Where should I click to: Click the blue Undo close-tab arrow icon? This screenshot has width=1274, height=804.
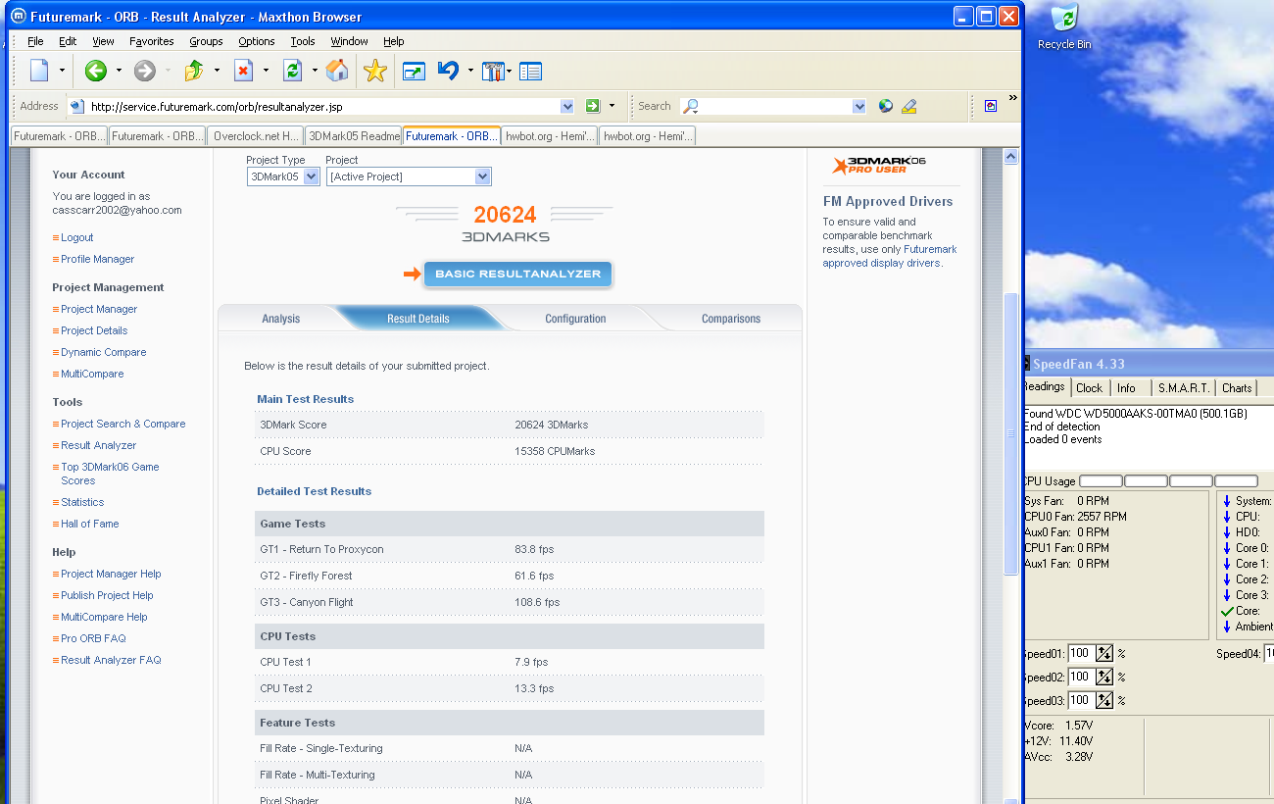coord(448,71)
